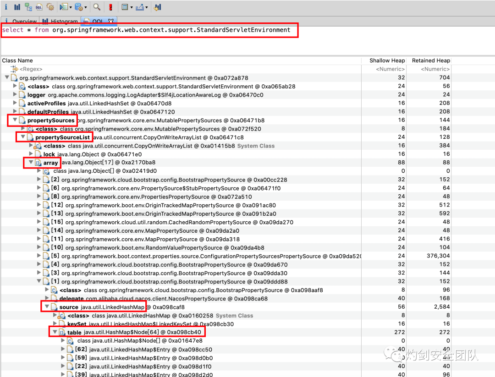Screen dimensions: 495x377
Task: Click the Export results icon
Action: [x=140, y=7]
